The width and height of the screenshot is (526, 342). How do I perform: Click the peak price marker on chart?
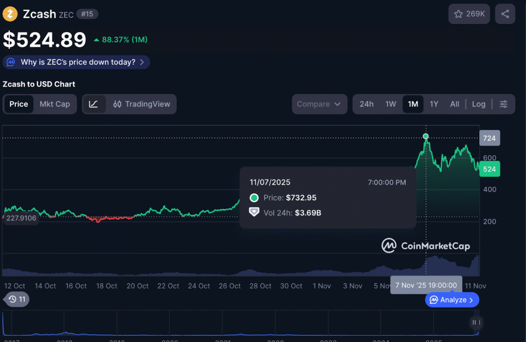coord(426,137)
